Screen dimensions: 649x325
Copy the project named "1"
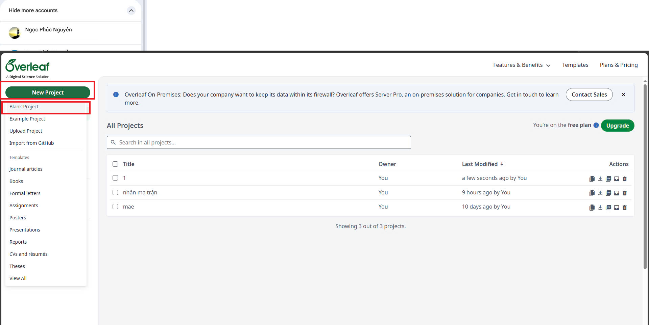(x=592, y=179)
